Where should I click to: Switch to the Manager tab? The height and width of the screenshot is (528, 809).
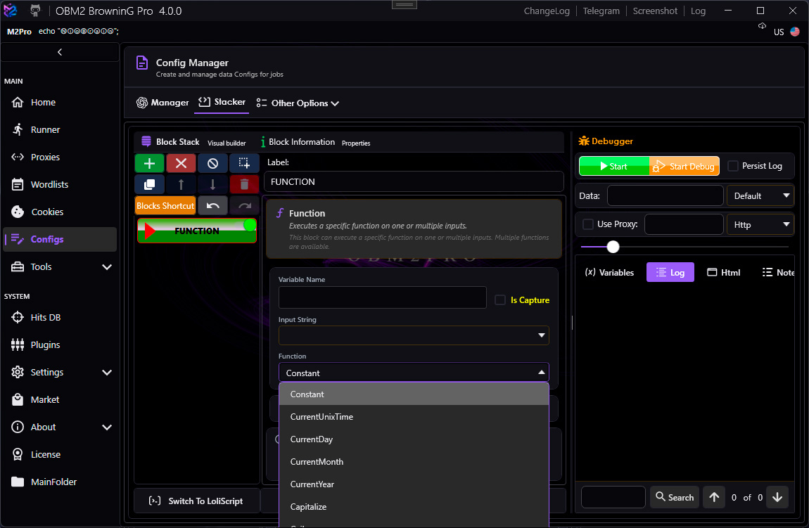[163, 103]
